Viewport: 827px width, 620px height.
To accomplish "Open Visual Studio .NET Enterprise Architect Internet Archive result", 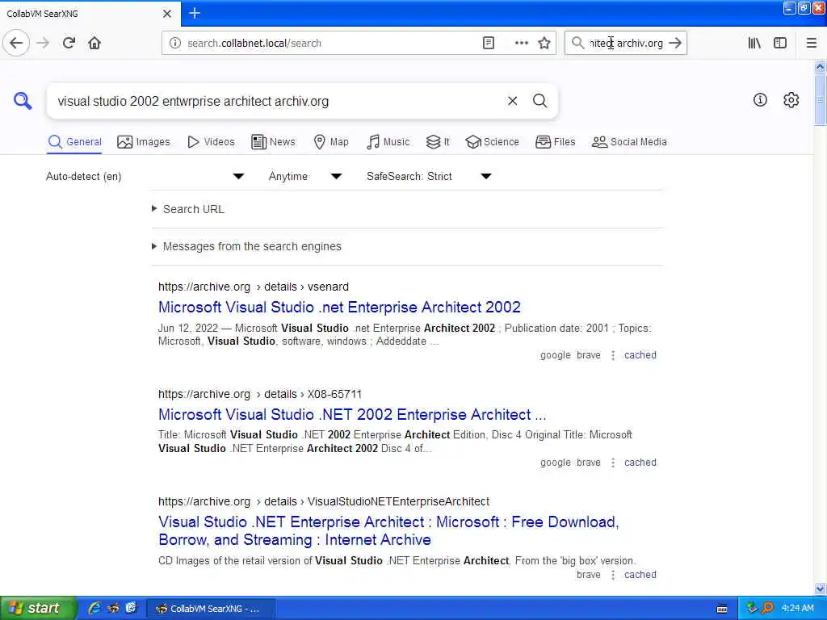I will 388,531.
